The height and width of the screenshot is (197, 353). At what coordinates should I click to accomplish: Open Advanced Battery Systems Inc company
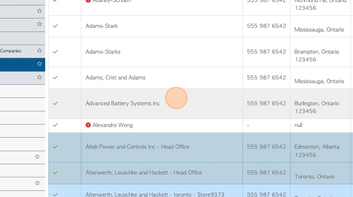[123, 103]
